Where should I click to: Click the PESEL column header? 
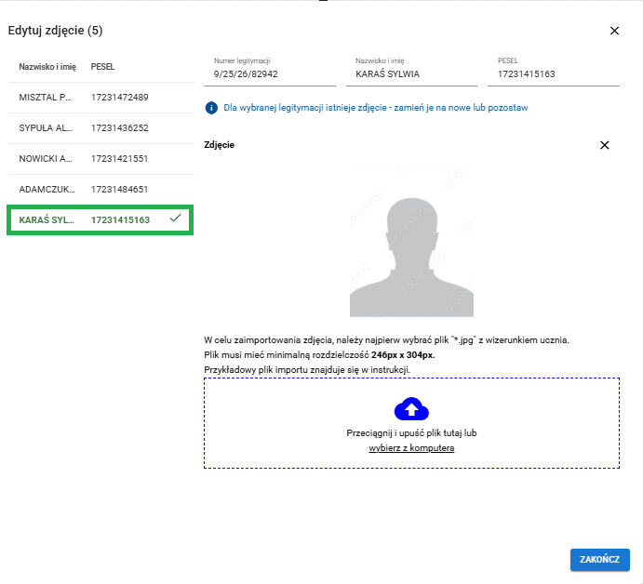tap(102, 67)
